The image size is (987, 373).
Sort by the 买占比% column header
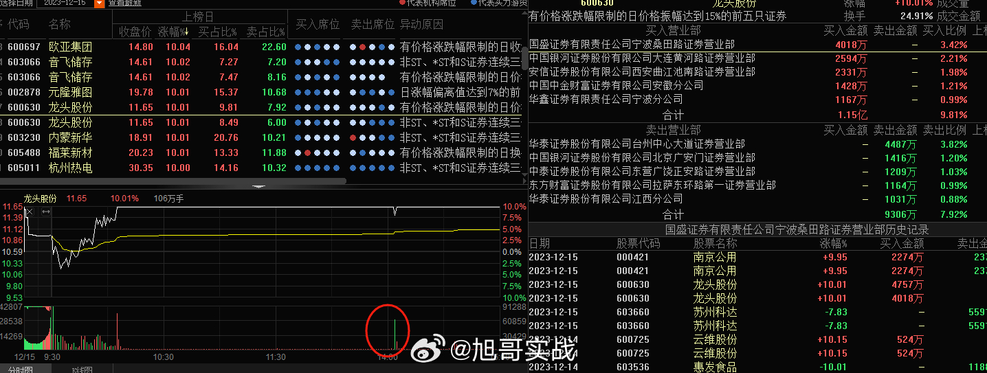217,32
